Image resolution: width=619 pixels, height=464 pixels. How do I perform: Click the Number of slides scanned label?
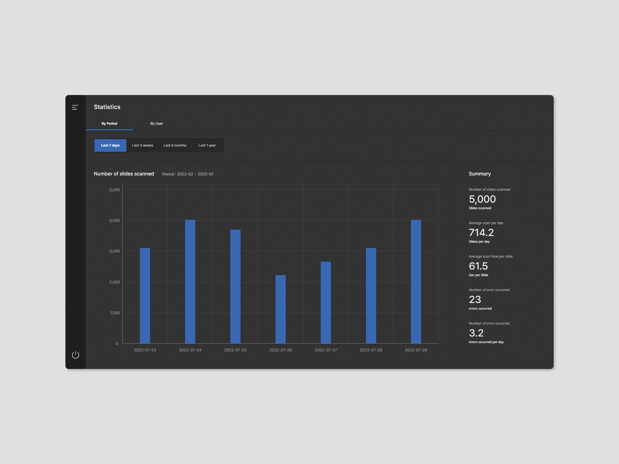click(489, 189)
